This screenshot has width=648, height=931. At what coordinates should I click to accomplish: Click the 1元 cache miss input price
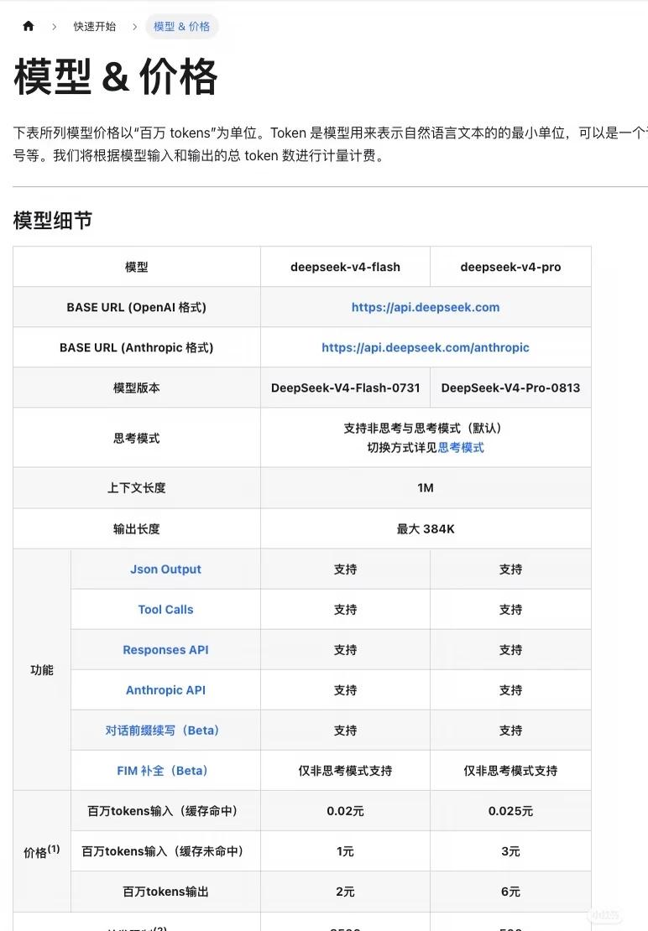(345, 851)
